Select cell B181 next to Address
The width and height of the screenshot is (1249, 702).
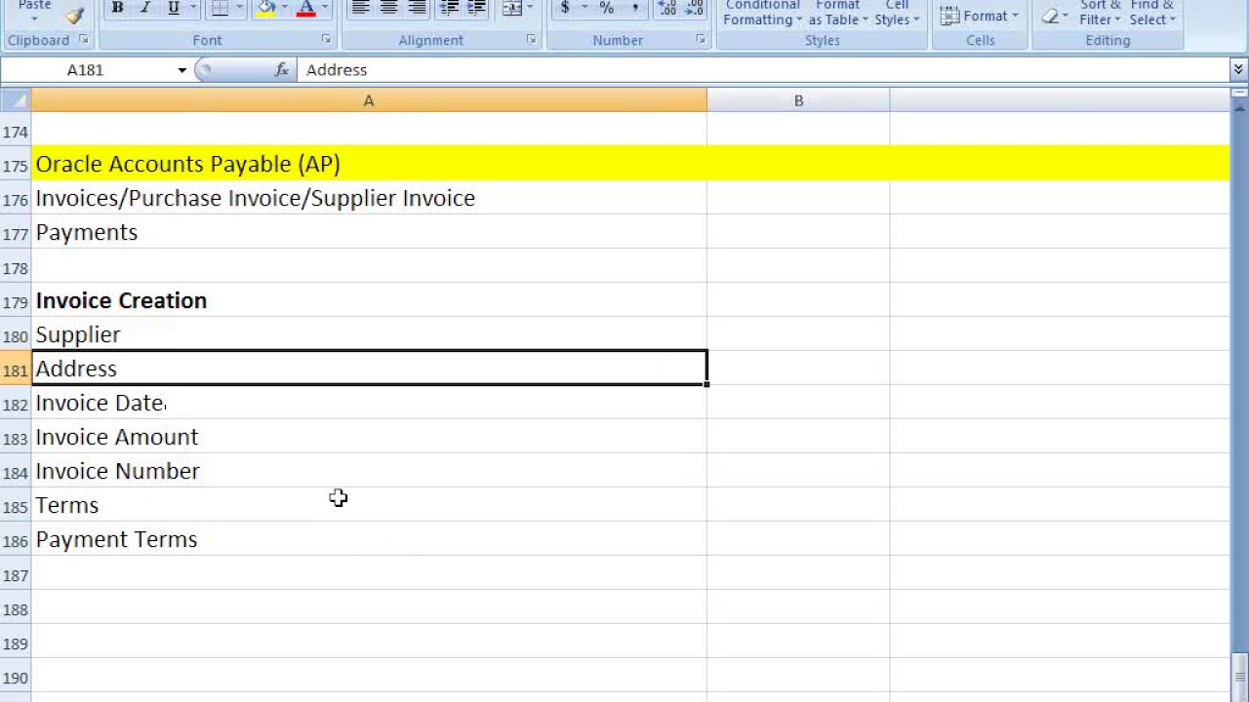tap(798, 369)
